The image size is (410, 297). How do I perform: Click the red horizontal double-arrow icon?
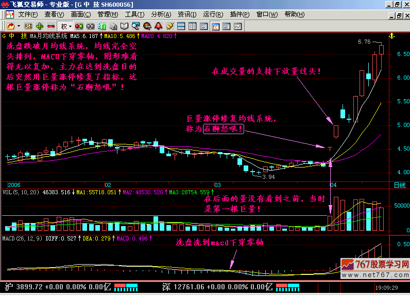point(51,26)
